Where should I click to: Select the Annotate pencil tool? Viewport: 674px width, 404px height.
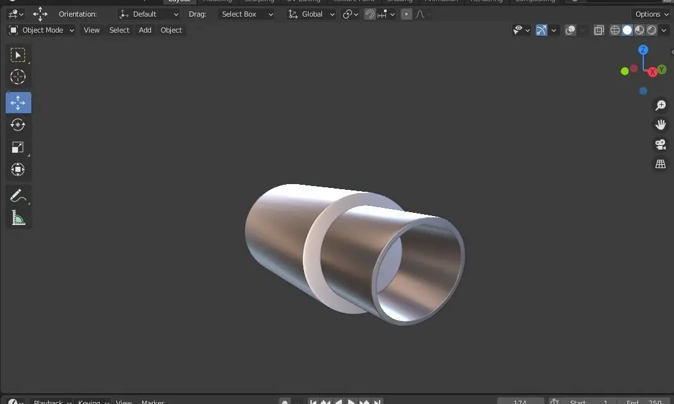click(18, 196)
